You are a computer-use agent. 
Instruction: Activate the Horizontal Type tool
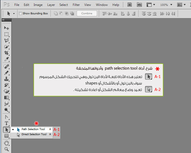pos(6,123)
